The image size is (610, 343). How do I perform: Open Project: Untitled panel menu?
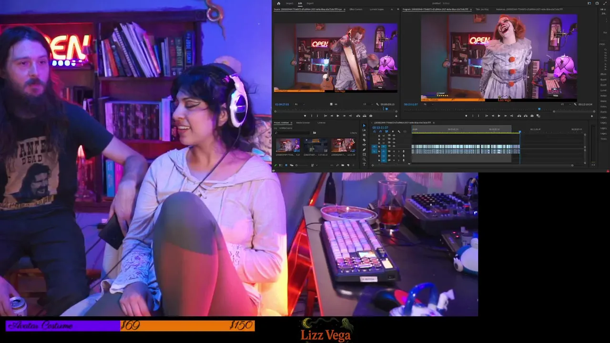tap(291, 123)
